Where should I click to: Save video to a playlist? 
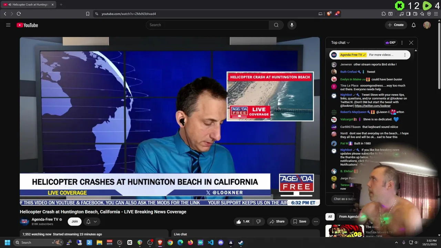pyautogui.click(x=300, y=221)
